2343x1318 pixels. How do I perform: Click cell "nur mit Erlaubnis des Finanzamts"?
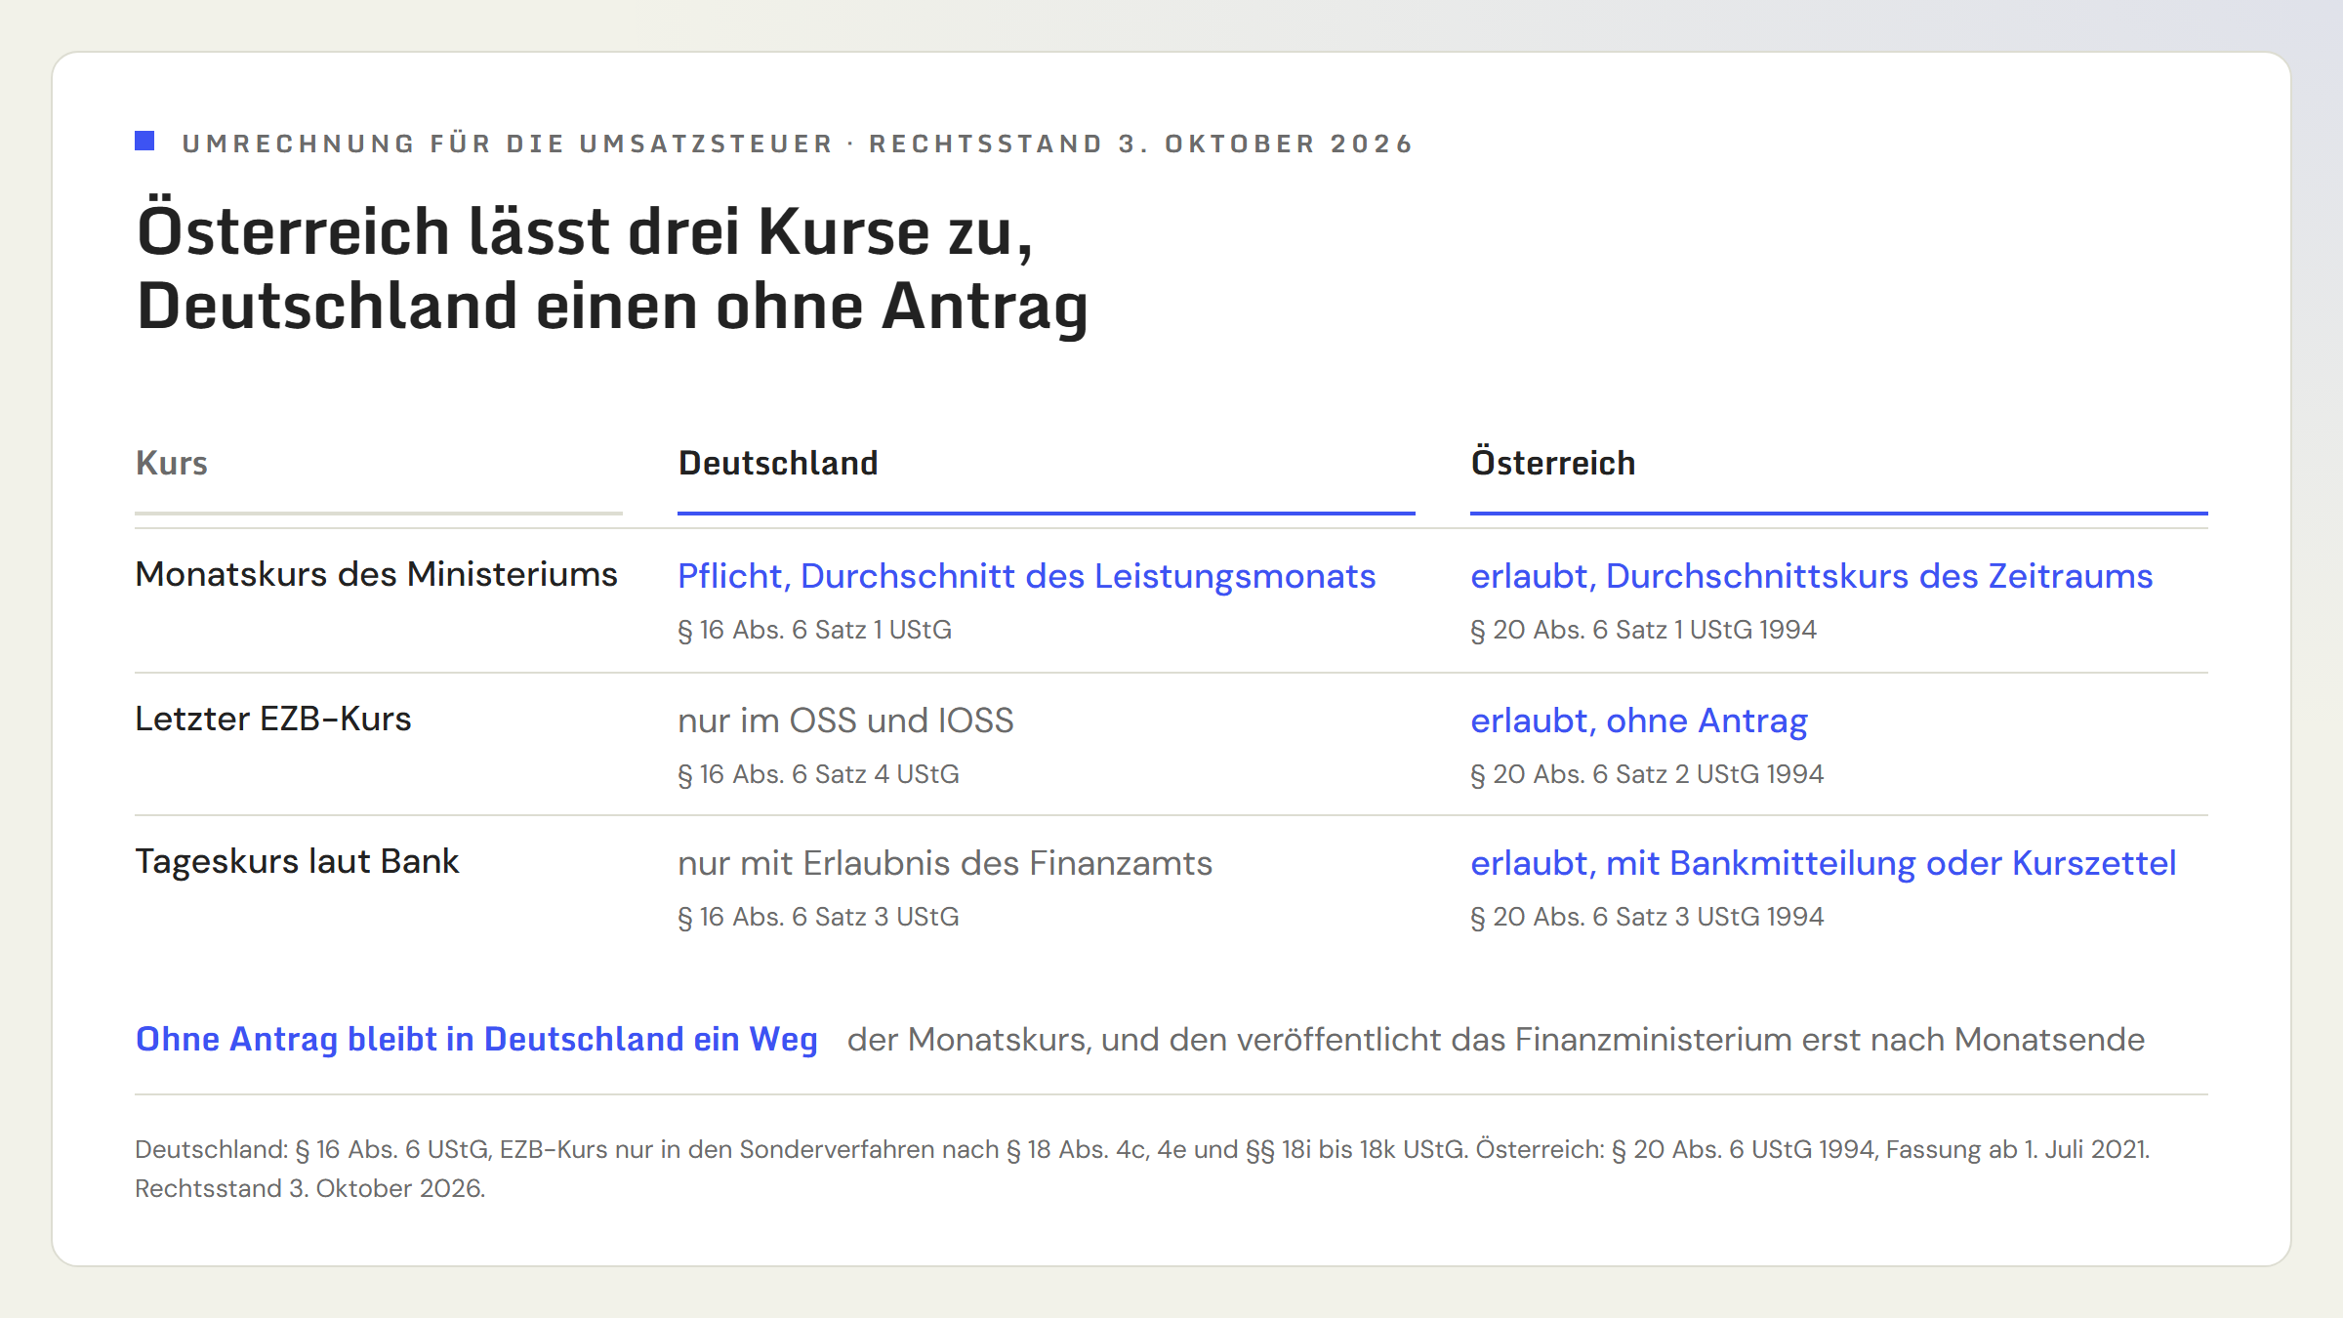point(945,863)
